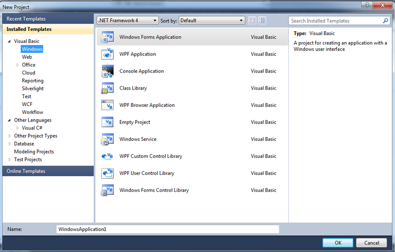Image resolution: width=395 pixels, height=252 pixels.
Task: Click "Windows Forms Control Library" name
Action: coord(154,190)
